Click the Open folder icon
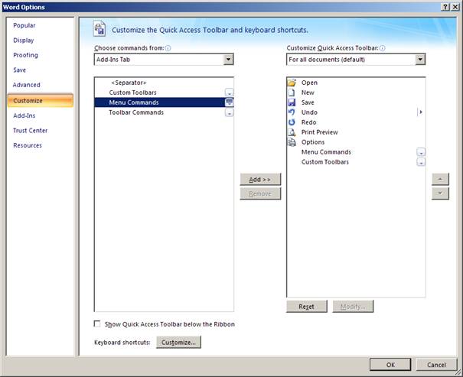The width and height of the screenshot is (463, 377). tap(292, 83)
